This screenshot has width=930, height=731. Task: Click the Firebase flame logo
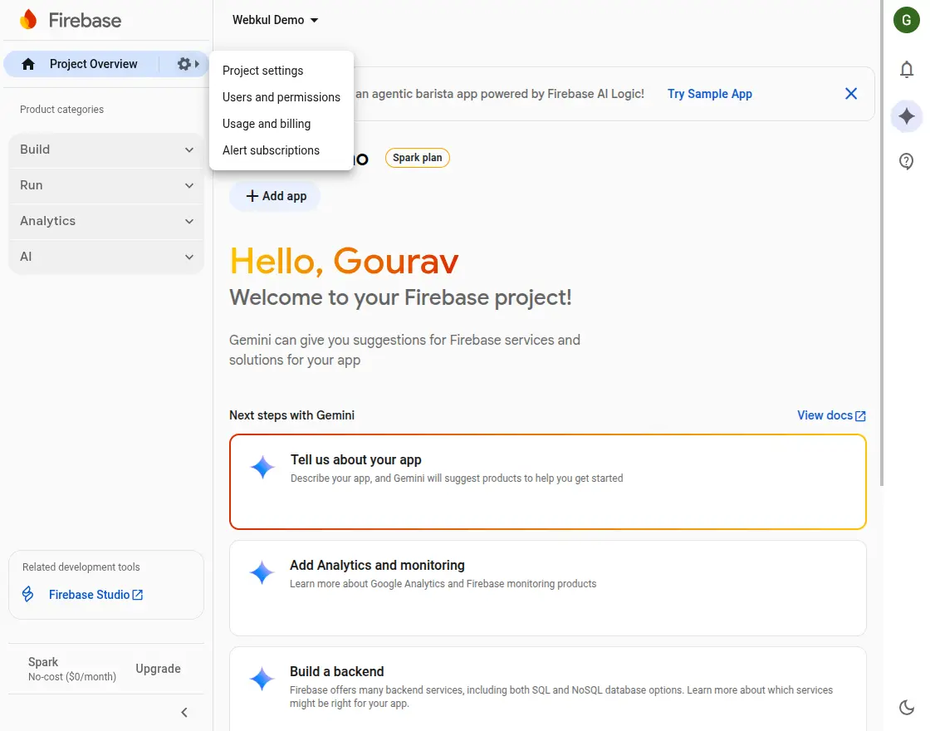(x=28, y=20)
